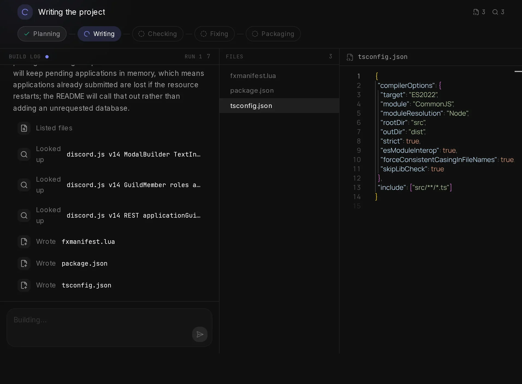Click the RUN 1 label
The width and height of the screenshot is (522, 384).
point(193,57)
